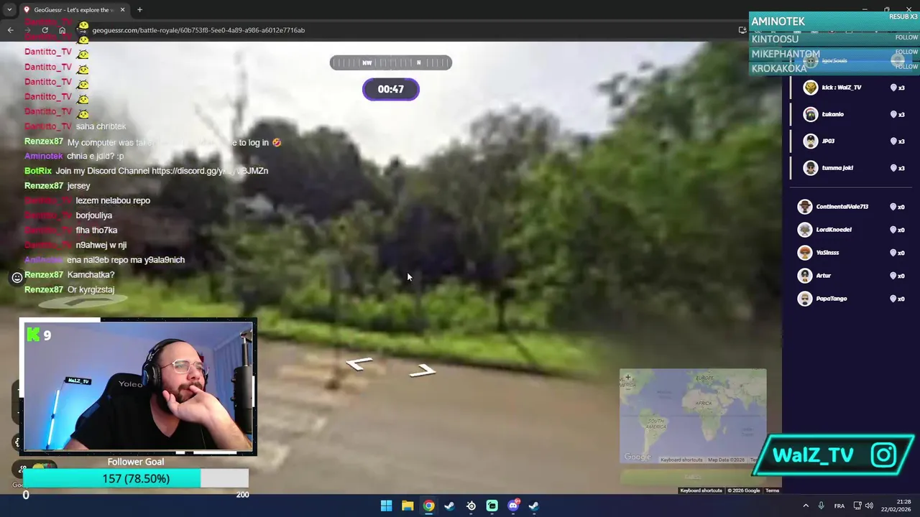Open the Google Terms link

[x=772, y=490]
